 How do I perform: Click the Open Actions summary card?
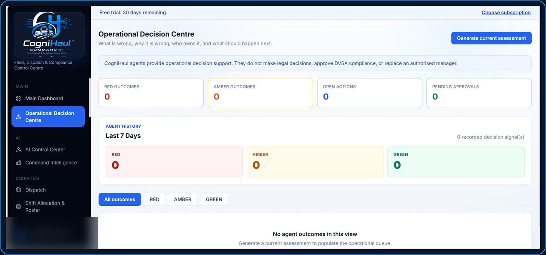[x=370, y=93]
